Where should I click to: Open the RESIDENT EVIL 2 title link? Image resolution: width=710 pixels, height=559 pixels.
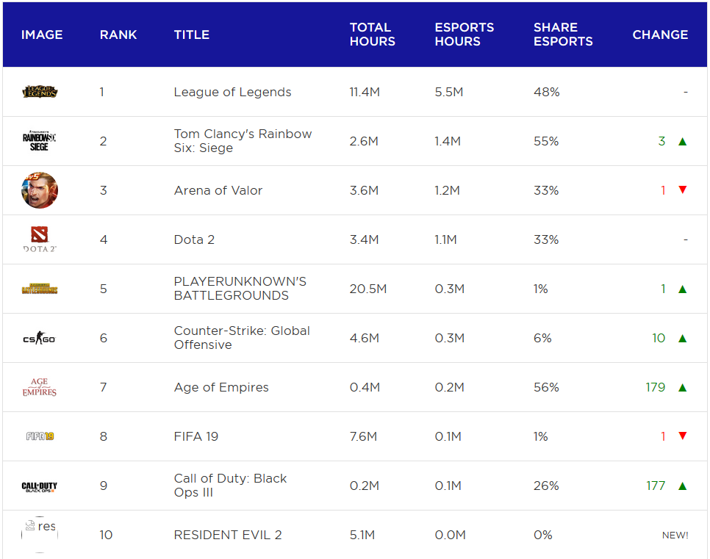[228, 535]
